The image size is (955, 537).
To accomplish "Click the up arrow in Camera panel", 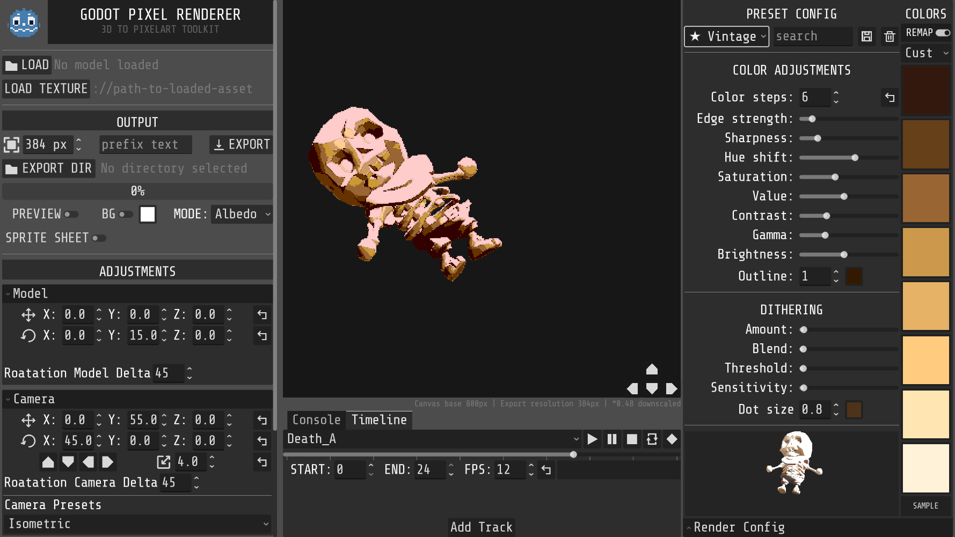I will click(x=48, y=462).
